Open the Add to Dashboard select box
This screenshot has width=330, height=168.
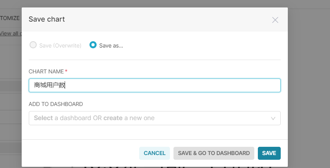coord(150,118)
